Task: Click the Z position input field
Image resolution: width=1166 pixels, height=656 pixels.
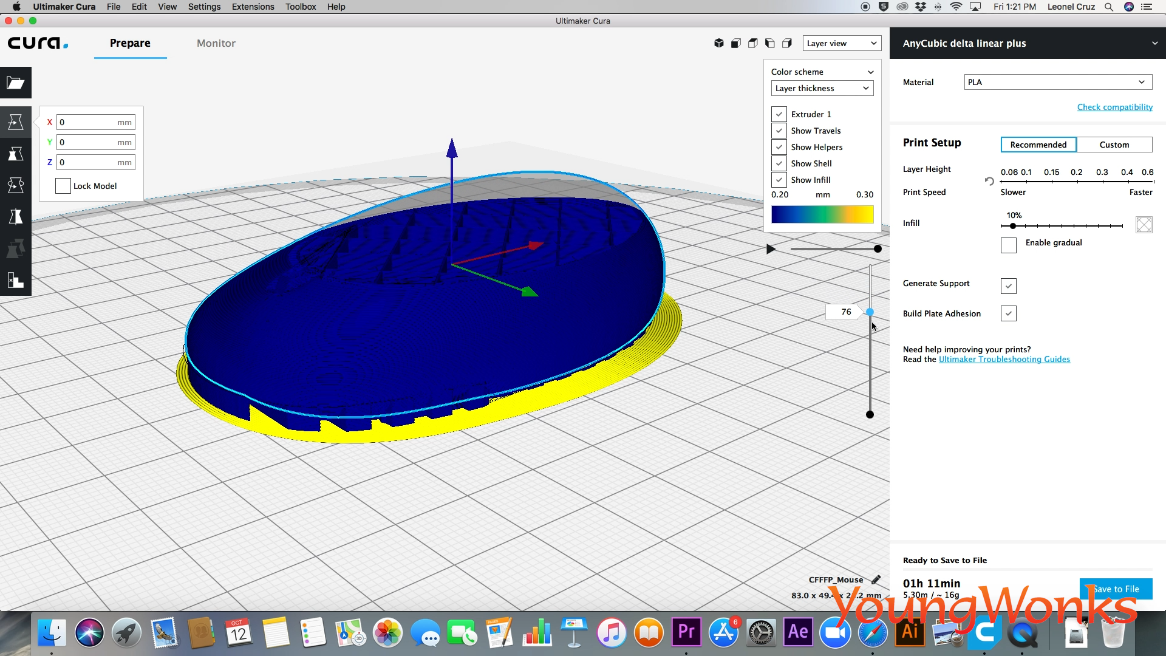Action: pos(96,162)
